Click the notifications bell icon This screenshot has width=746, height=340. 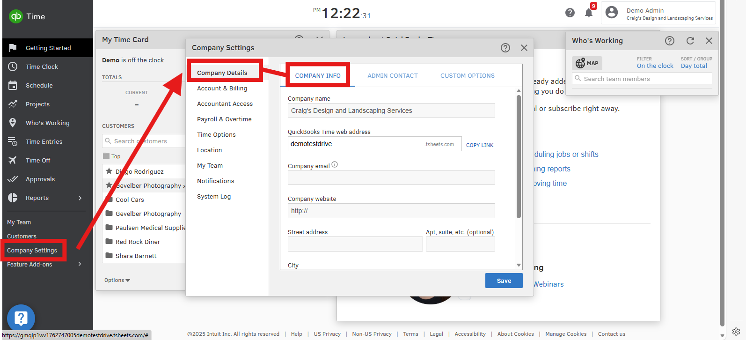tap(588, 13)
